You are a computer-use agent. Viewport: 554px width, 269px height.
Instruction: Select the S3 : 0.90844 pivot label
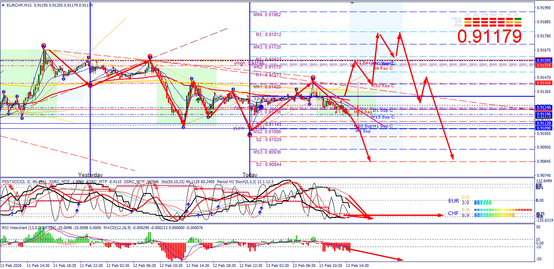point(268,165)
